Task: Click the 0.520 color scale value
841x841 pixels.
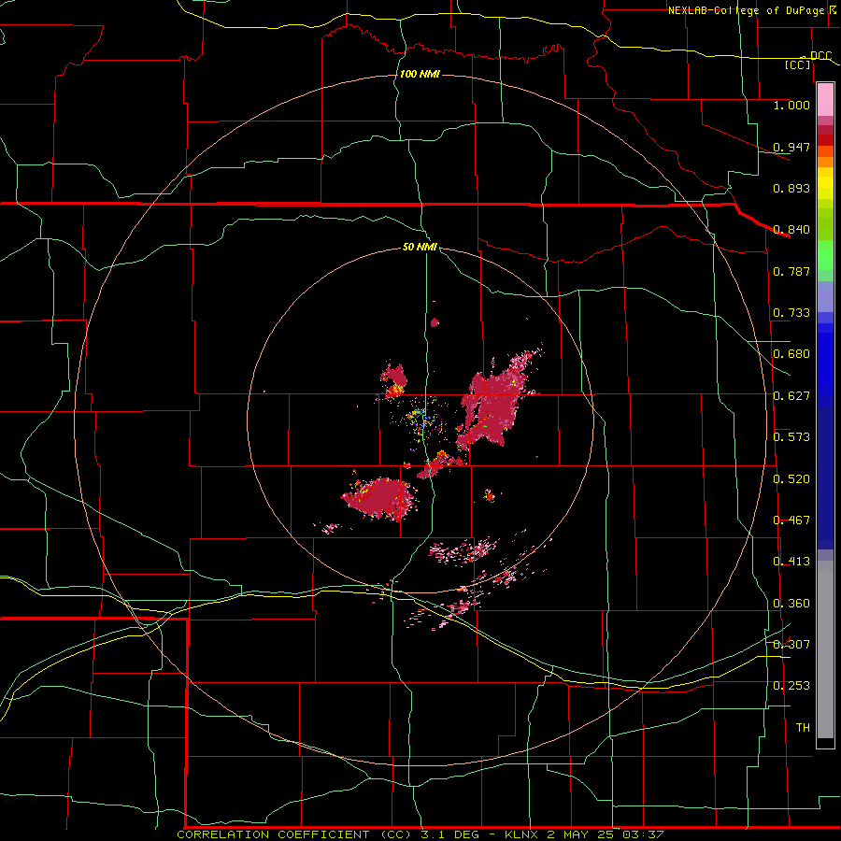Action: [x=791, y=479]
